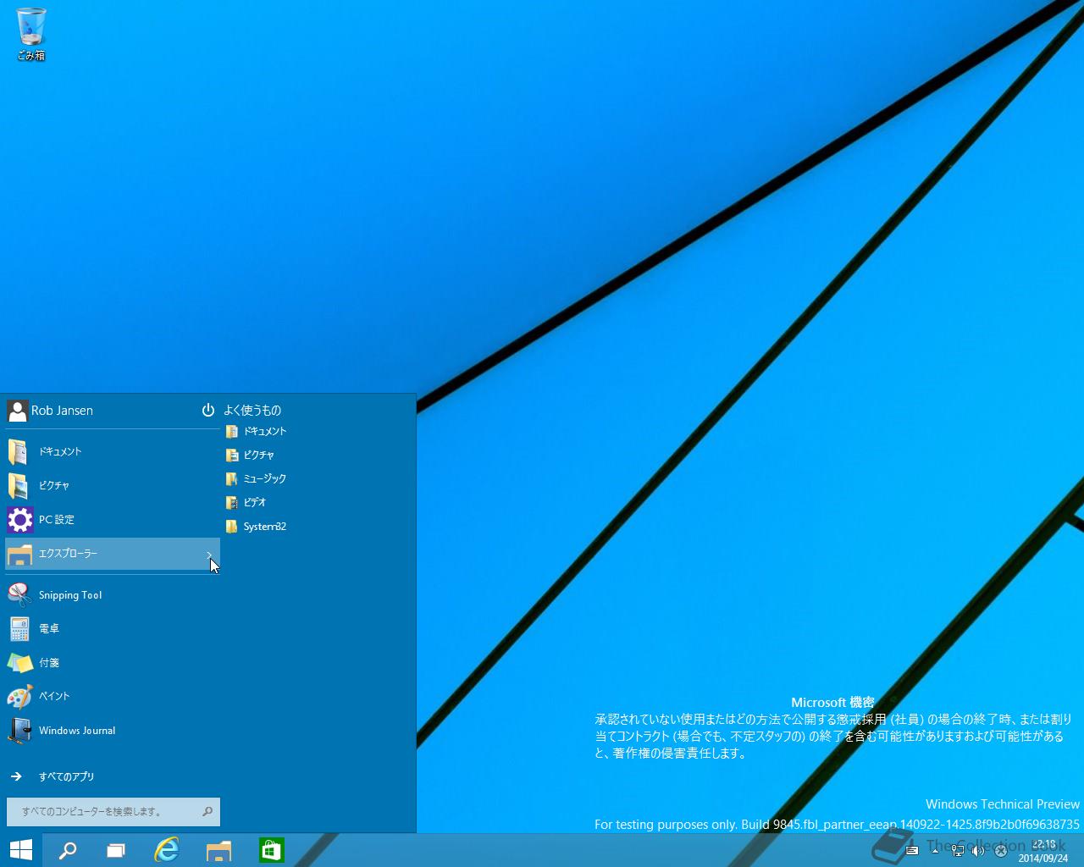Viewport: 1084px width, 867px height.
Task: Open ドキュメント under よく使うもの
Action: tap(257, 432)
